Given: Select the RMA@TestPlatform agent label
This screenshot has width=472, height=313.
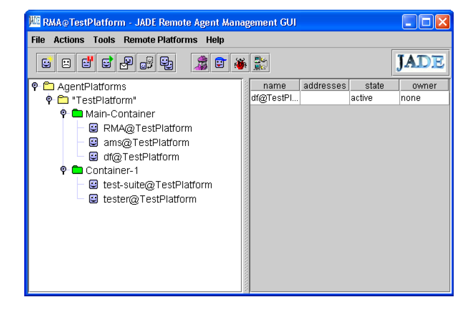Looking at the screenshot, I should (x=148, y=128).
